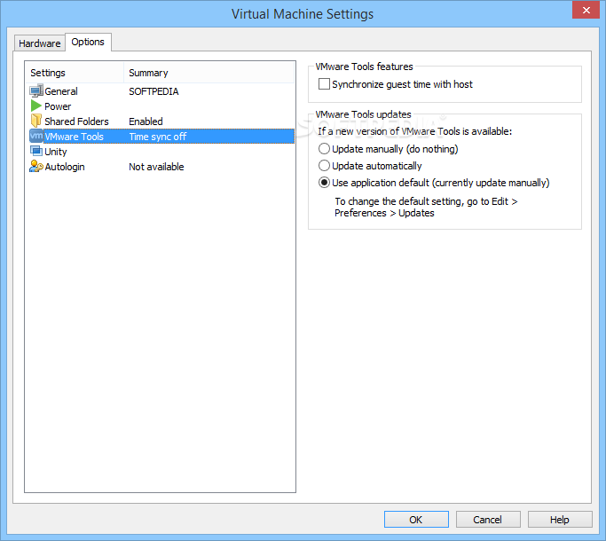Click the Unity window icon
This screenshot has height=541, width=606.
36,151
